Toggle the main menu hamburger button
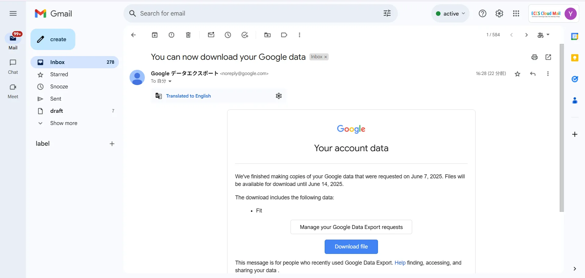 (13, 13)
